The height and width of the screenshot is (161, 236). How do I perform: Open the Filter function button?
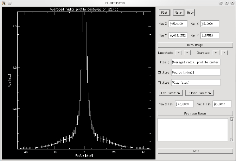point(199,93)
